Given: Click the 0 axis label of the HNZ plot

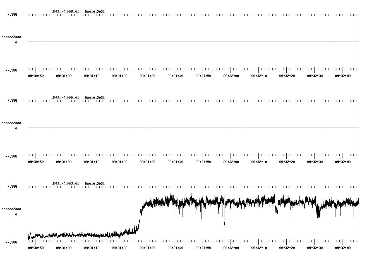Looking at the screenshot, I should coord(16,214).
